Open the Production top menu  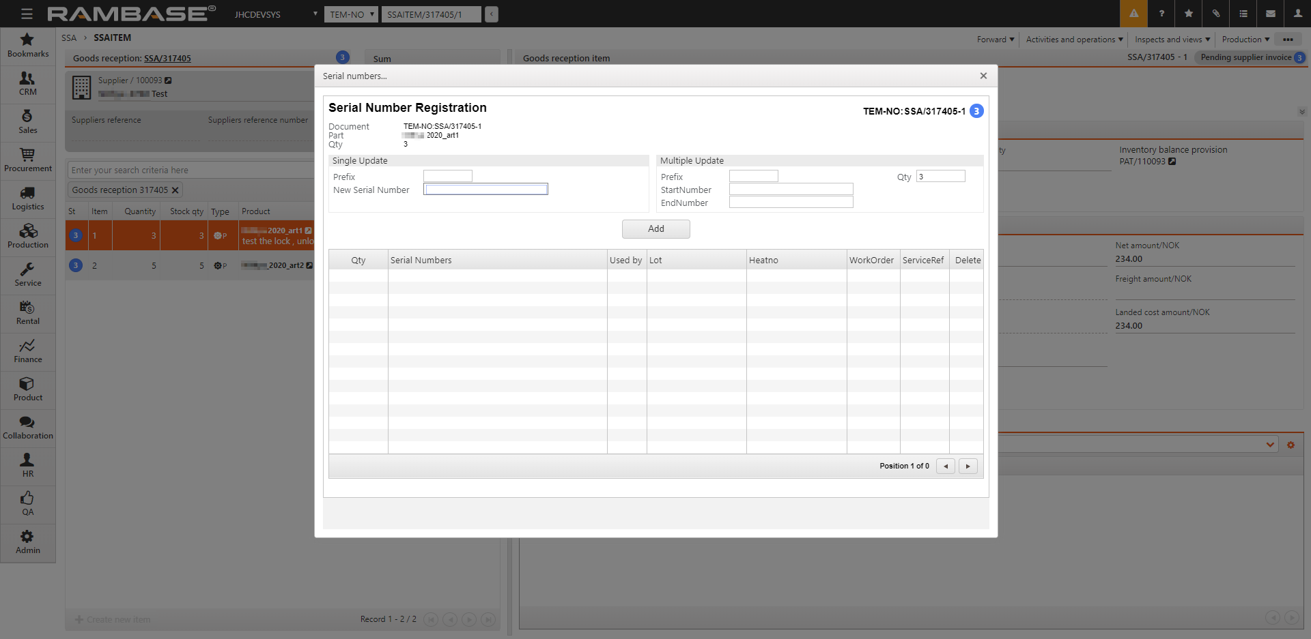[1245, 40]
